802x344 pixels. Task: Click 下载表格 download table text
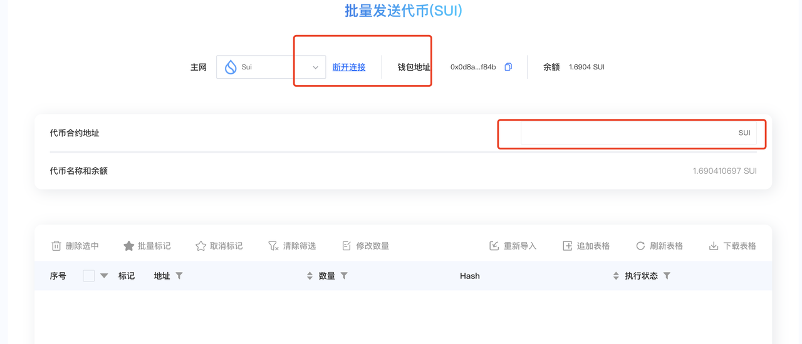[740, 246]
